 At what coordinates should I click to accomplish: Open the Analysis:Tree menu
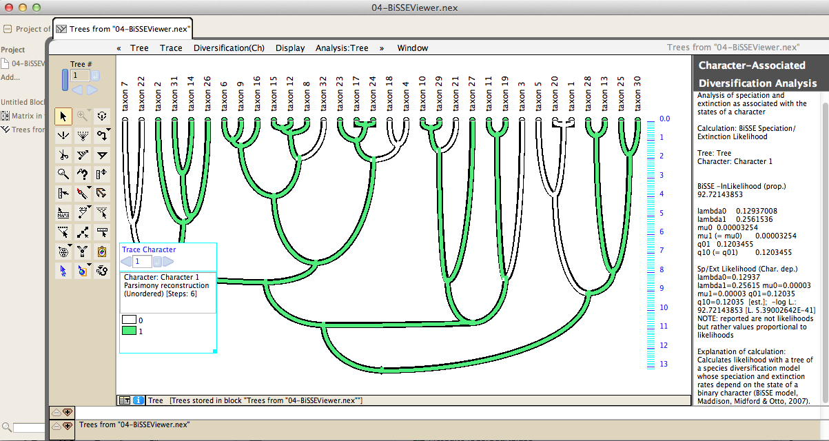coord(342,48)
